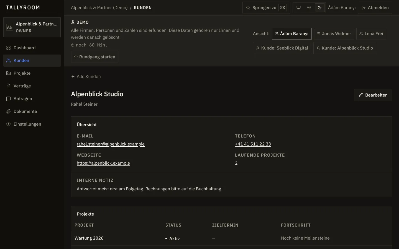Click the Anfragen speech bubble icon
The height and width of the screenshot is (249, 399).
9,99
